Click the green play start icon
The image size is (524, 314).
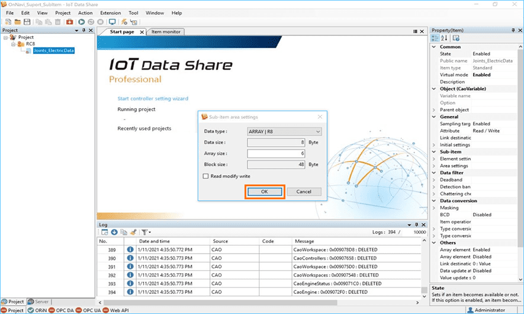click(81, 22)
